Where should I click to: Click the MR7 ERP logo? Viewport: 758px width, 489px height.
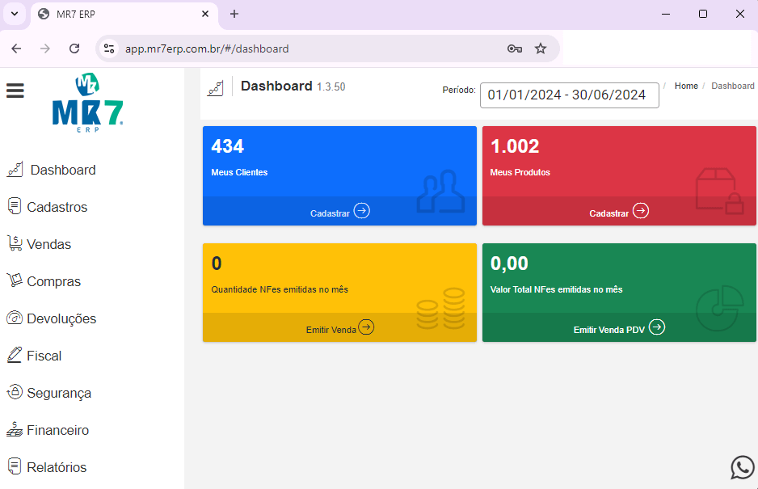(87, 103)
